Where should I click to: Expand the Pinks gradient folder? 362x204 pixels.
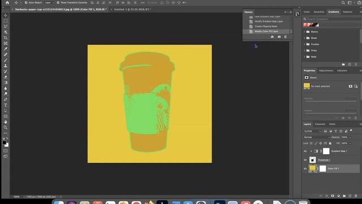point(304,50)
